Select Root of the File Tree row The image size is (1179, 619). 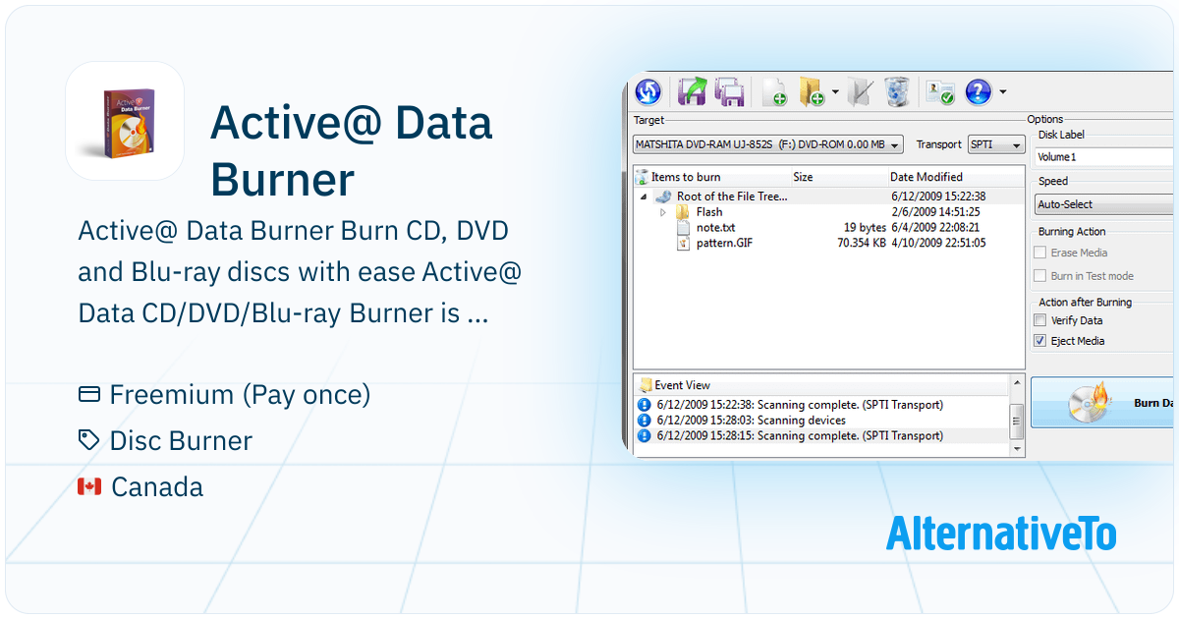828,197
